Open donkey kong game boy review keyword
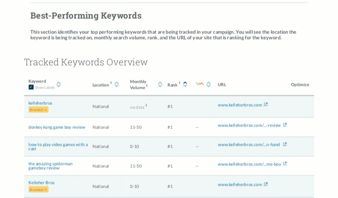The width and height of the screenshot is (338, 198). (x=57, y=127)
